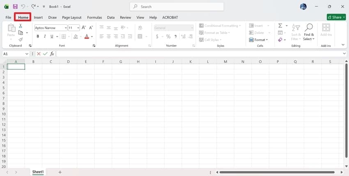Click the horizontal scrollbar thumb
This screenshot has height=176, width=349.
277,172
